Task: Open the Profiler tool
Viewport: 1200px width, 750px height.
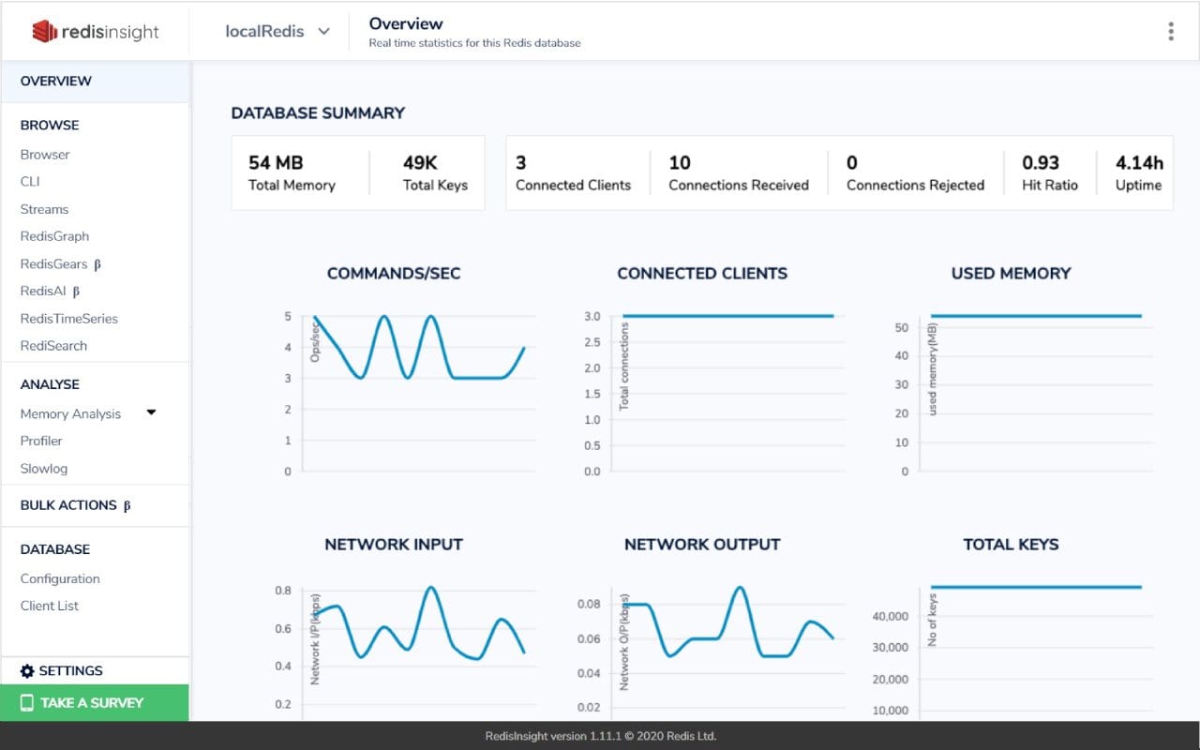Action: pos(41,440)
